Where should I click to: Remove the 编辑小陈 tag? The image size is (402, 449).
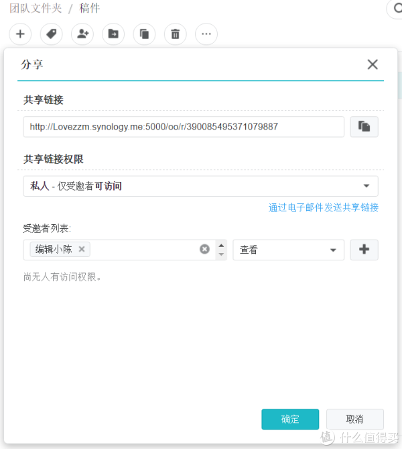tap(82, 249)
